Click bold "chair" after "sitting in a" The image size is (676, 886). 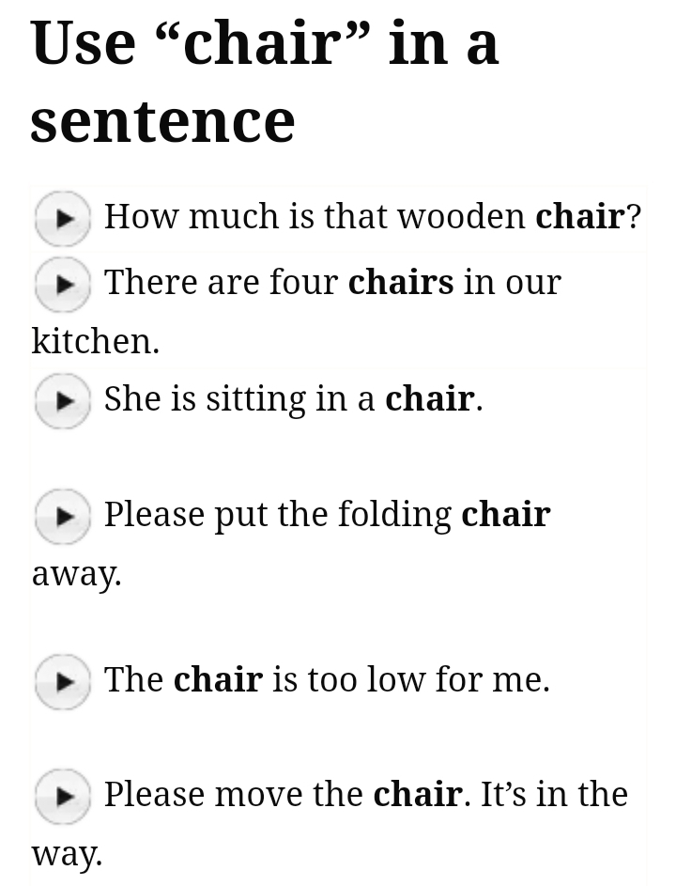(x=430, y=399)
